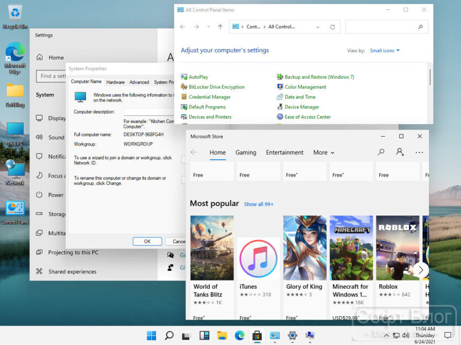461x345 pixels.
Task: Show next Most popular apps arrow
Action: 421,269
